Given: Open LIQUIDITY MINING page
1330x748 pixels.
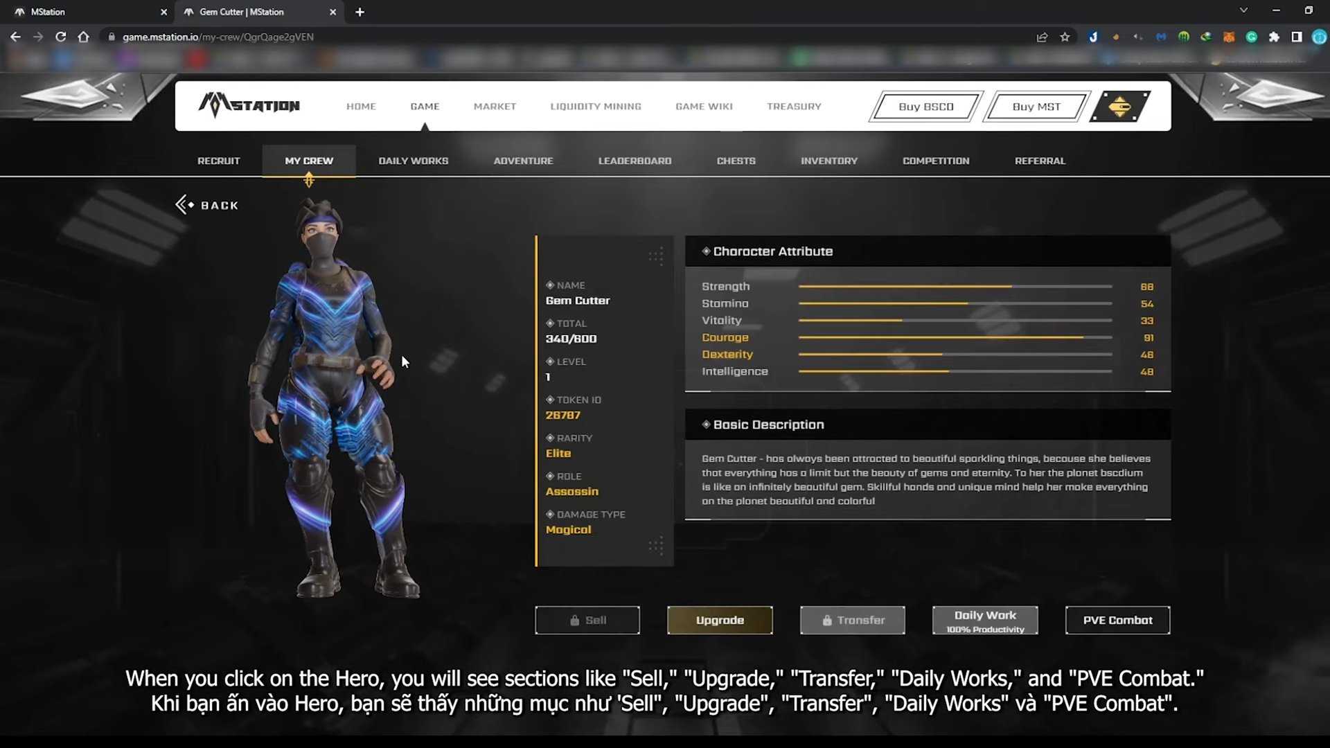Looking at the screenshot, I should [596, 106].
